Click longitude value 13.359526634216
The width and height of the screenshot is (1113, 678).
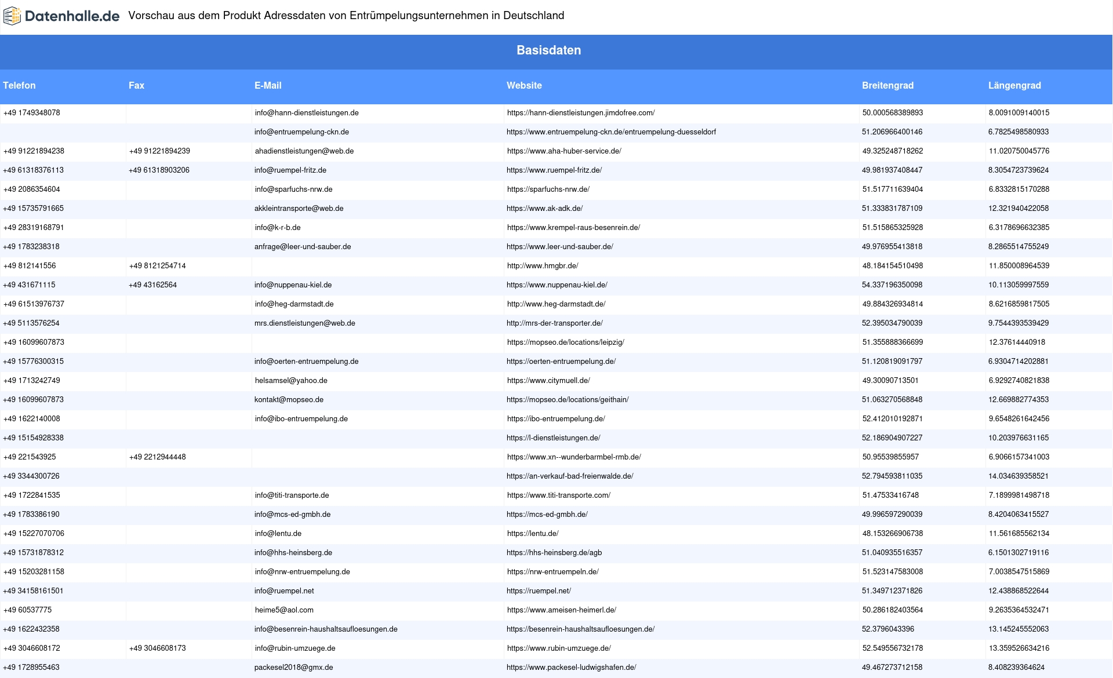pyautogui.click(x=1019, y=648)
